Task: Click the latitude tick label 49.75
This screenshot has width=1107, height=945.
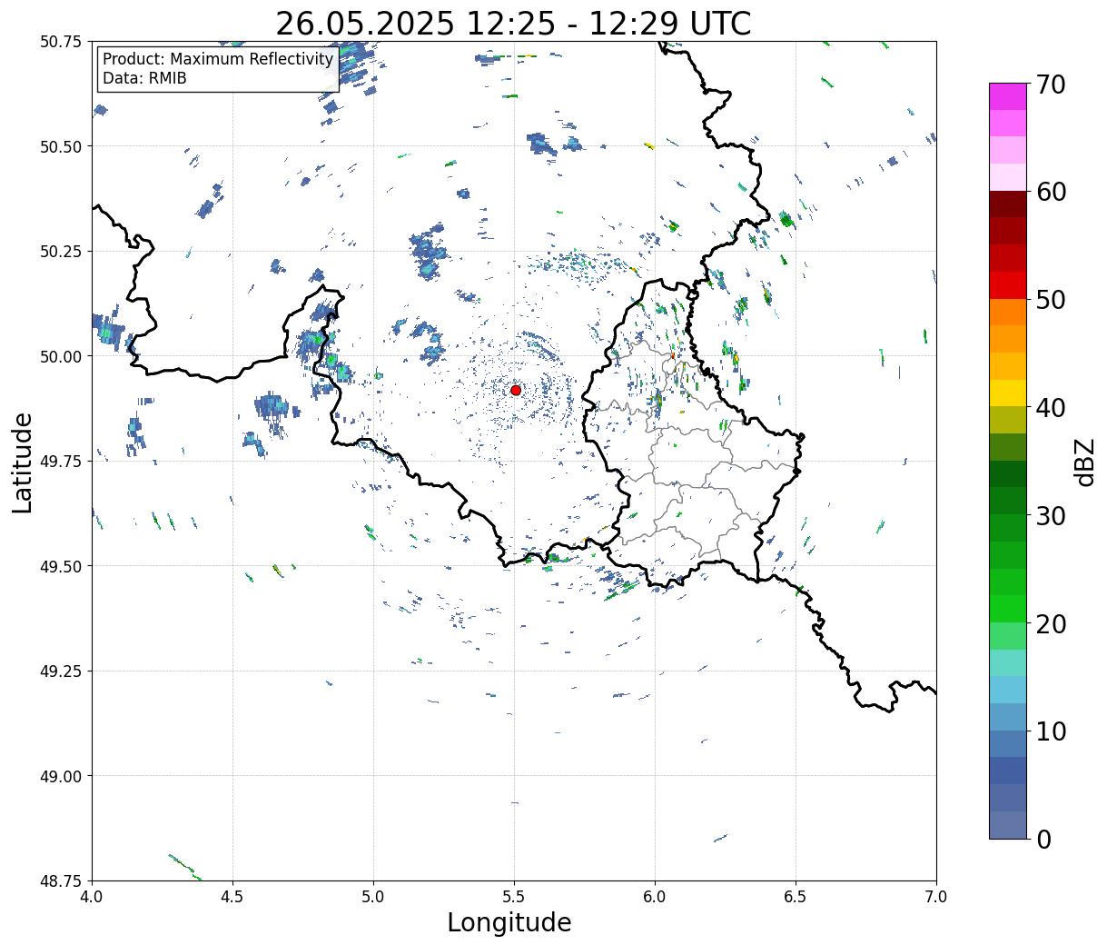Action: [61, 462]
